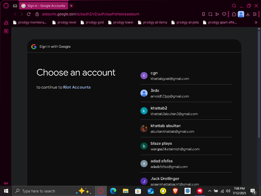The width and height of the screenshot is (261, 196).
Task: Click the pinboard pin icon in toolbar
Action: pos(204,14)
